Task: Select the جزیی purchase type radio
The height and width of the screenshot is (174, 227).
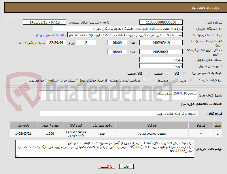Action: tap(191, 80)
